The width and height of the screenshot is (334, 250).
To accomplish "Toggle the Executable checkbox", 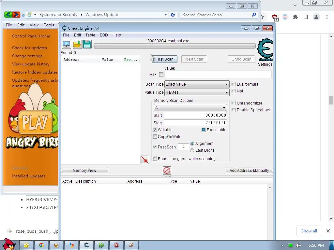I will pos(204,130).
